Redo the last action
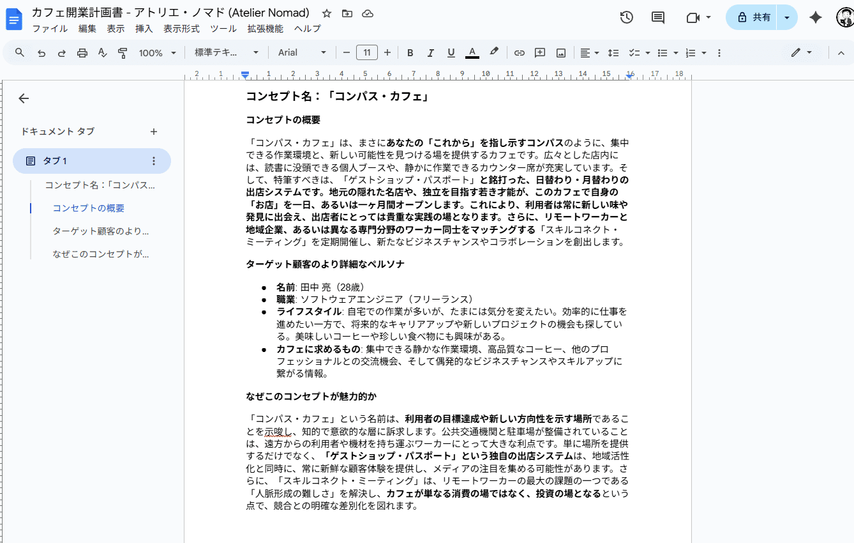Image resolution: width=854 pixels, height=543 pixels. (x=62, y=52)
